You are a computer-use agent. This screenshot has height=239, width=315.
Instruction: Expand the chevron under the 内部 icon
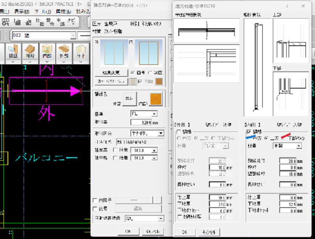[47, 62]
